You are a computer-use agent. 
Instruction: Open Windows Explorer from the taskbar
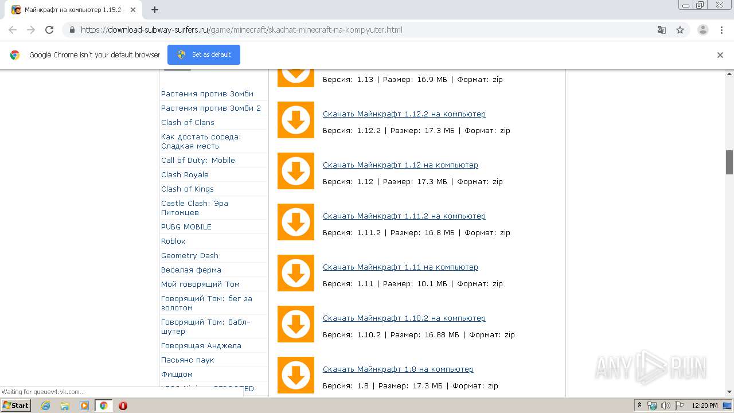(x=65, y=406)
